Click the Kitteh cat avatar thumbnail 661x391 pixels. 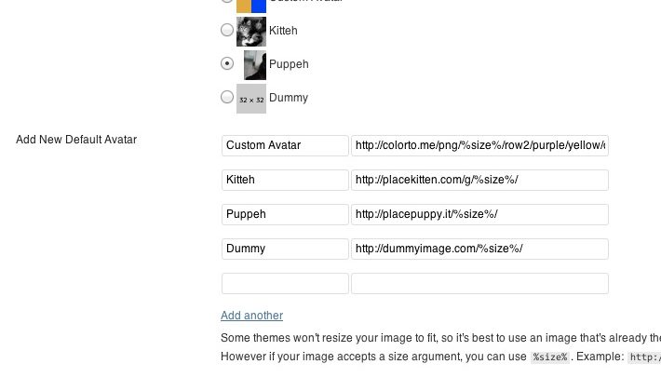(251, 31)
